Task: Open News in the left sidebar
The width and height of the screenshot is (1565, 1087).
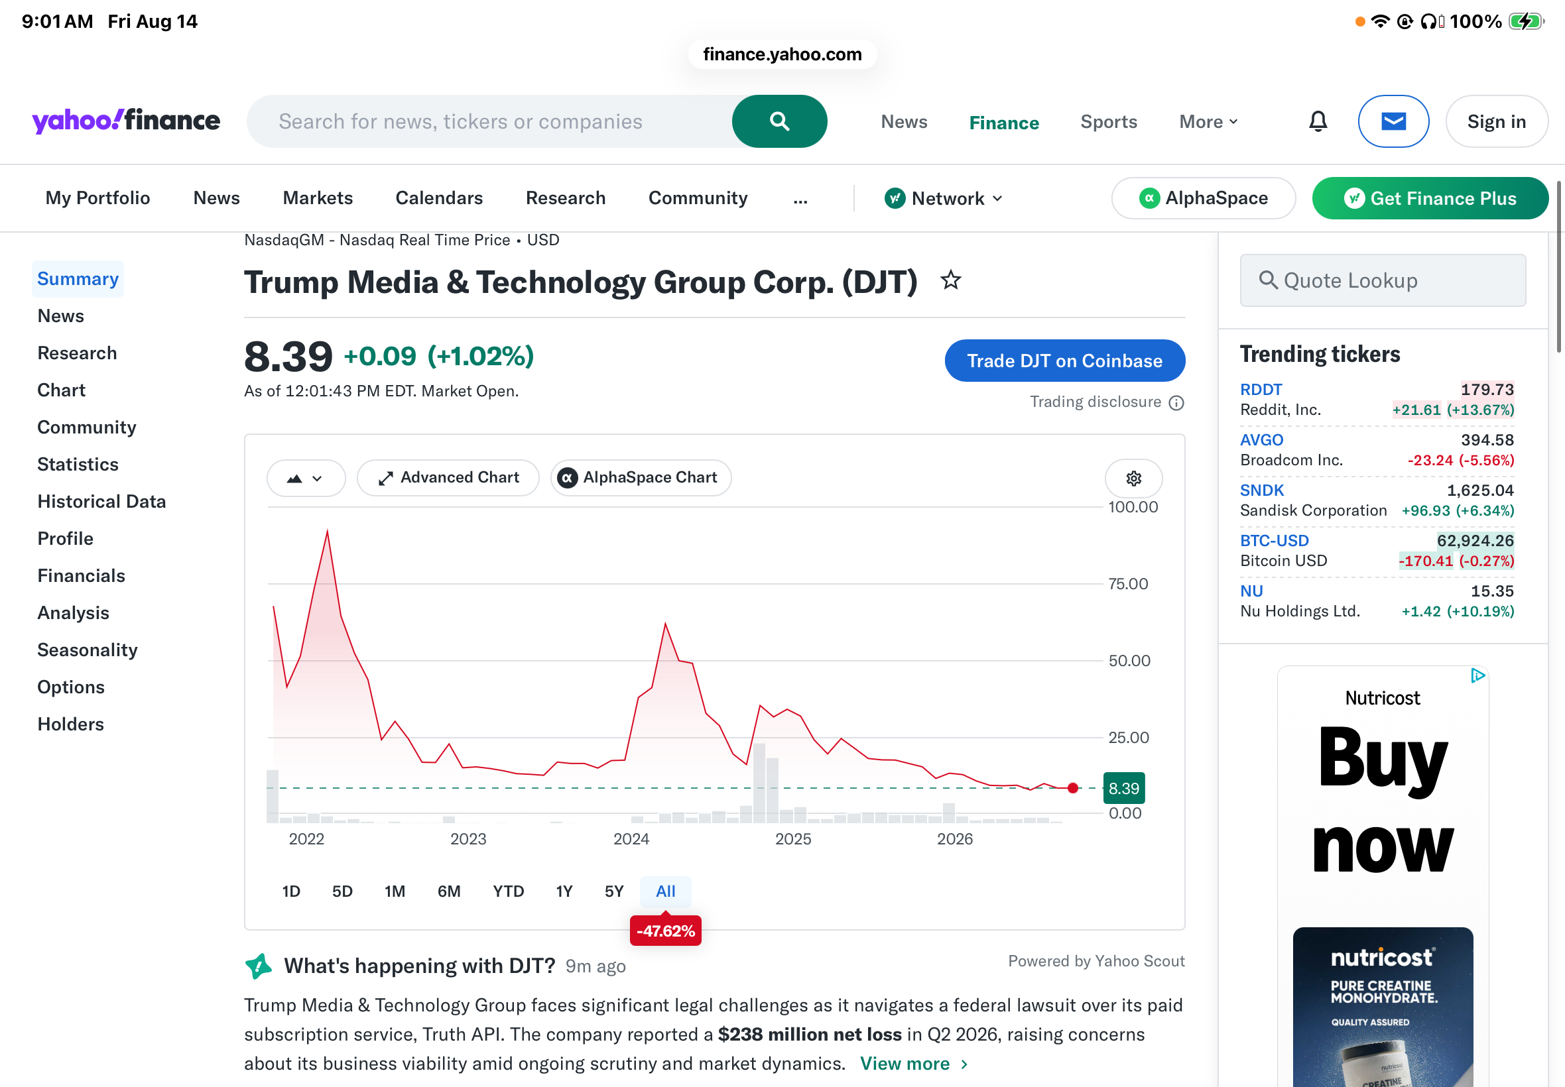Action: 60,316
